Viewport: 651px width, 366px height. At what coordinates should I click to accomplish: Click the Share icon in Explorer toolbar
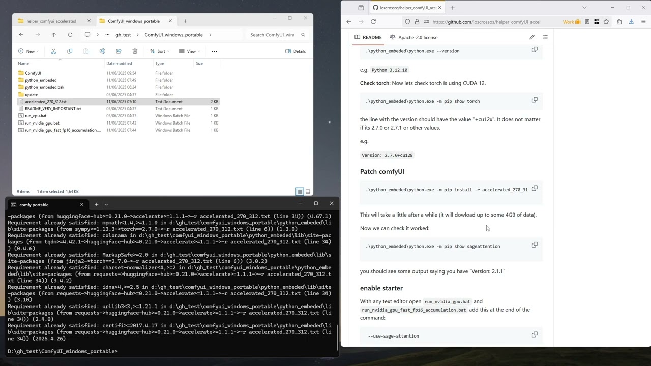(x=119, y=51)
